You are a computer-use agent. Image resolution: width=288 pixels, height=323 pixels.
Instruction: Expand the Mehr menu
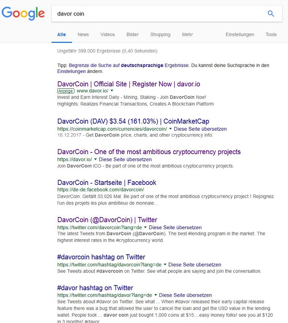pyautogui.click(x=188, y=35)
